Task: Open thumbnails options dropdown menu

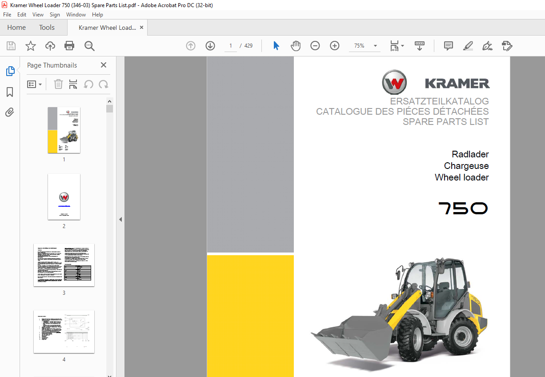Action: point(35,84)
